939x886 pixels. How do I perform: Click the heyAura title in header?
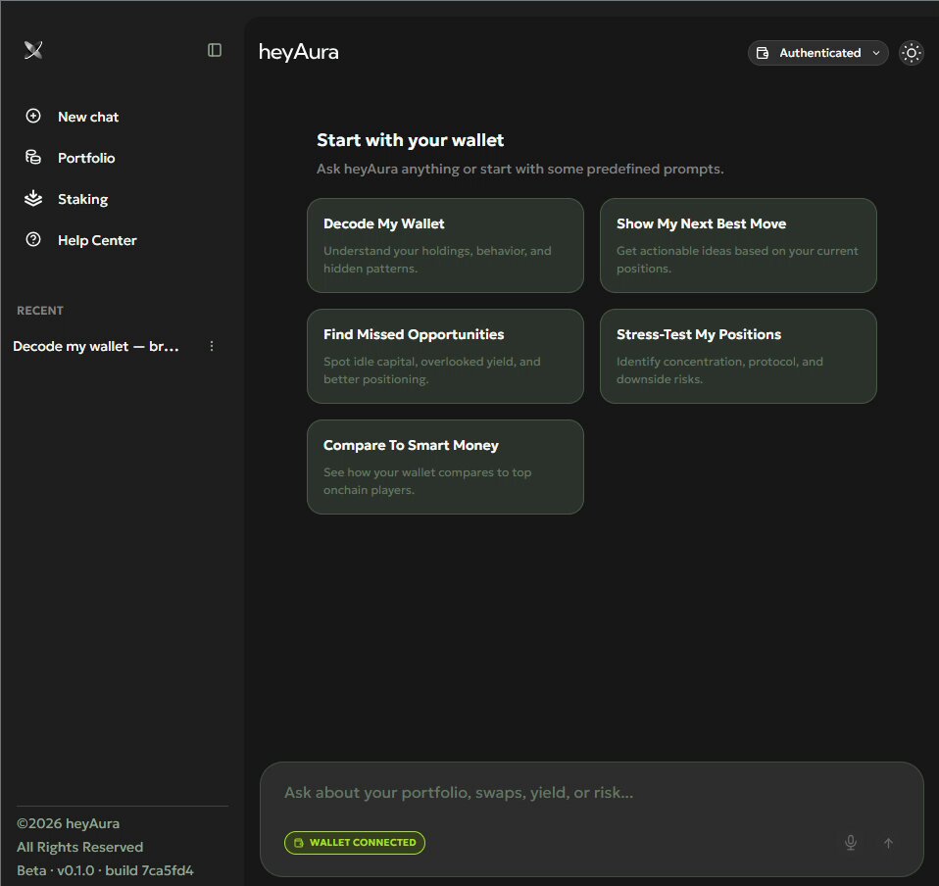click(x=299, y=52)
